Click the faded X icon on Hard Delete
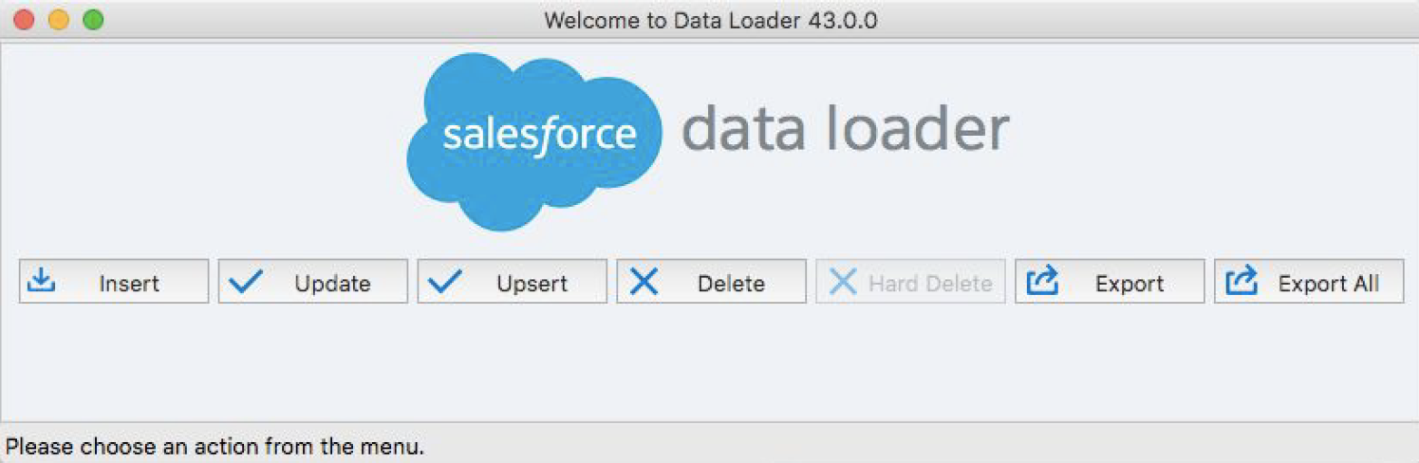The width and height of the screenshot is (1419, 463). coord(843,282)
